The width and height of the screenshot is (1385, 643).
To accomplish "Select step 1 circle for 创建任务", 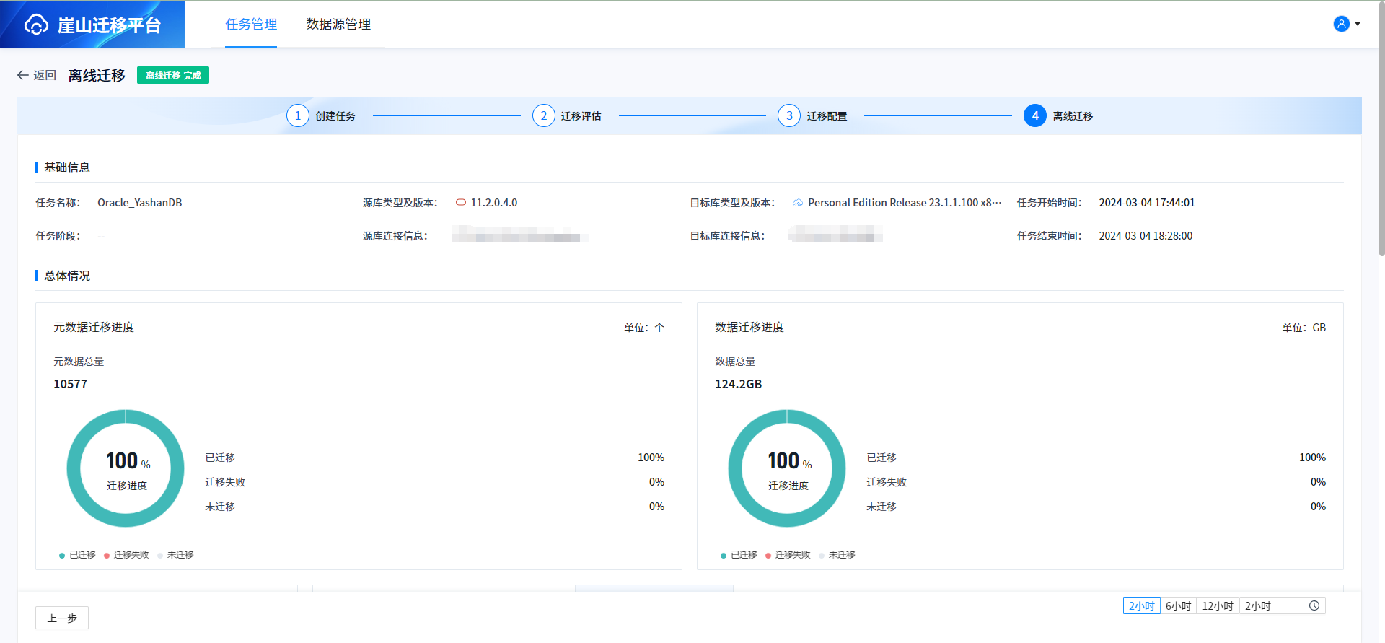I will coord(298,115).
